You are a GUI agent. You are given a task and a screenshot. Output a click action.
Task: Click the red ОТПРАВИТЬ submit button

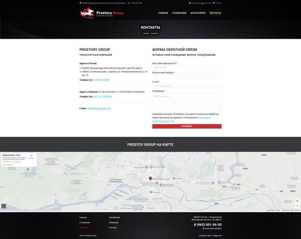coord(187,126)
